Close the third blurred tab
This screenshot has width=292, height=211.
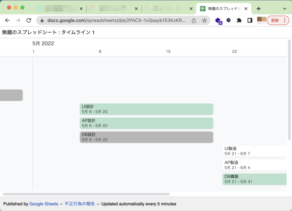point(191,8)
